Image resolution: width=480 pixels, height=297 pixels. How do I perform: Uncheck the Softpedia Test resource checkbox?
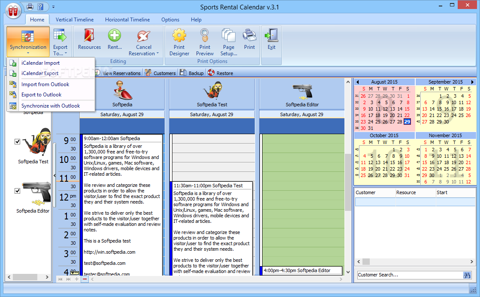18,141
